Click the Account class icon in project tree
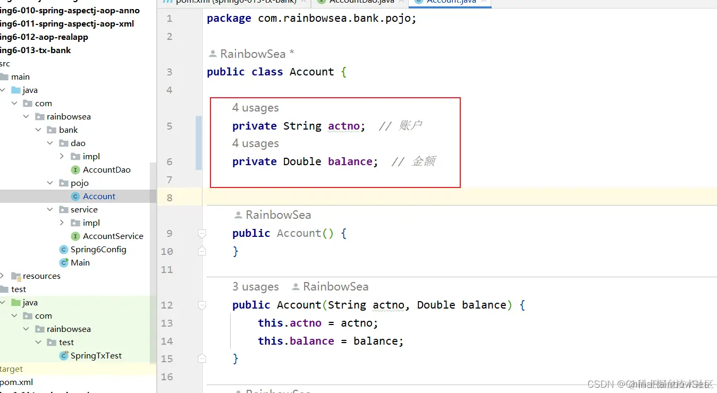The image size is (717, 393). [75, 196]
